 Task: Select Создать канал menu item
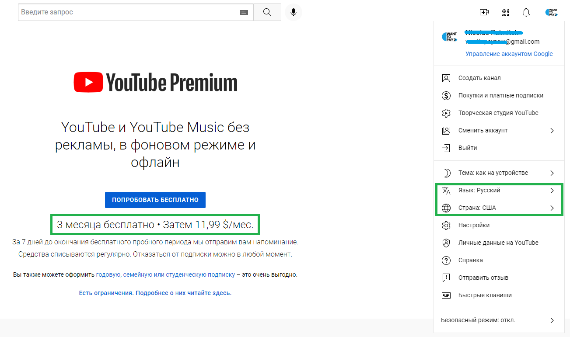[x=499, y=78]
